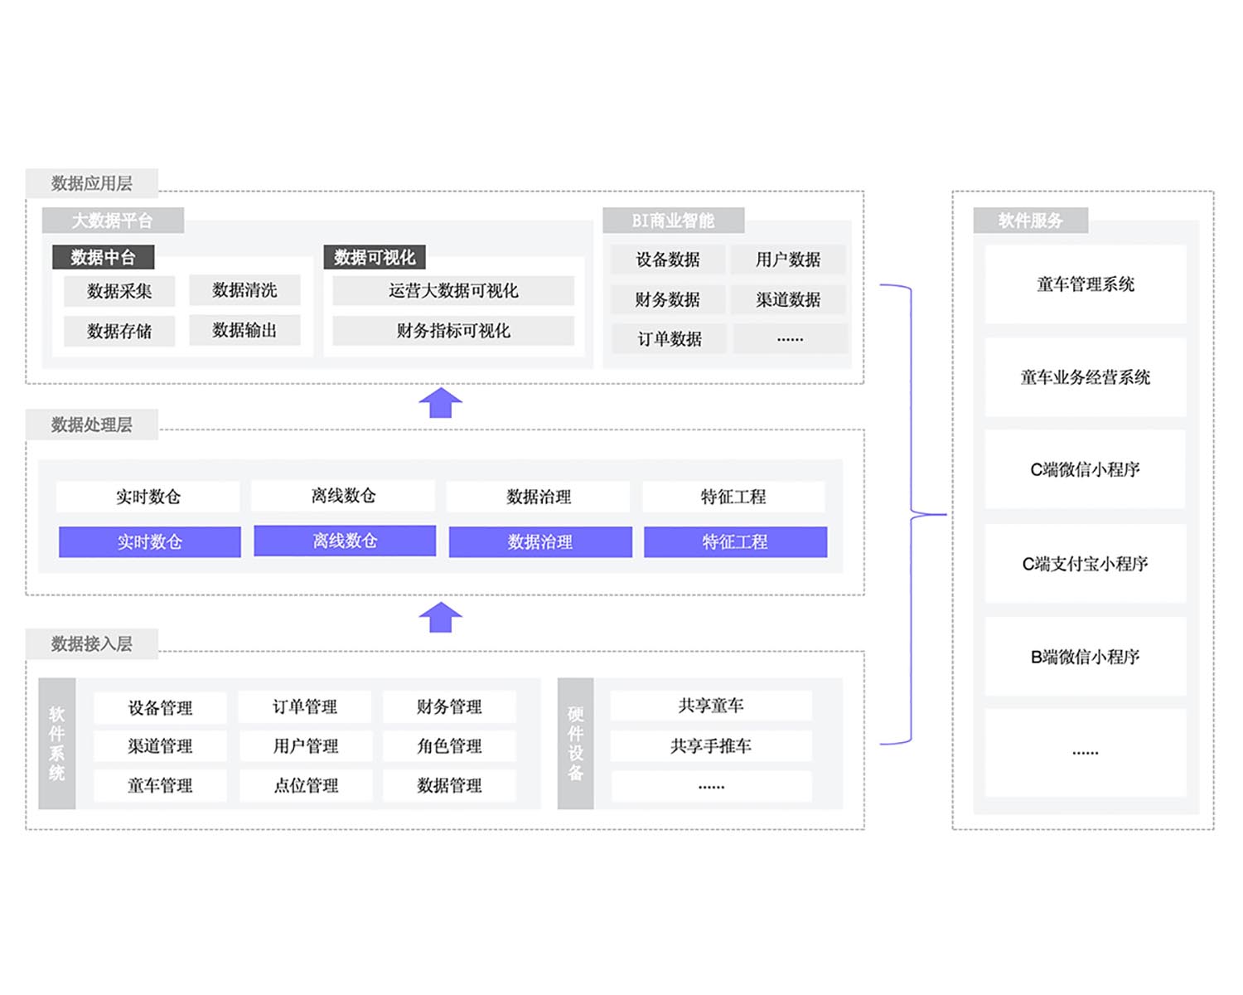Click the ellipsis box under 硬件设备

711,786
